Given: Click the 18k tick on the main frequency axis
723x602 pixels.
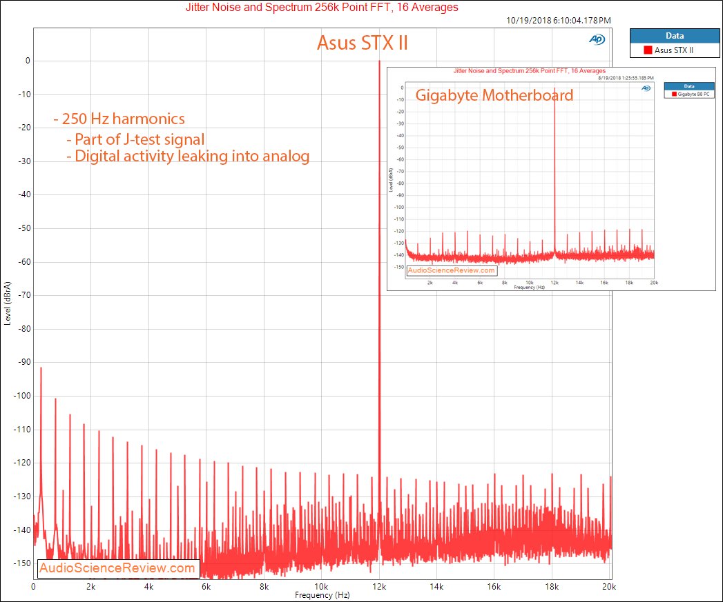Looking at the screenshot, I should (x=552, y=587).
